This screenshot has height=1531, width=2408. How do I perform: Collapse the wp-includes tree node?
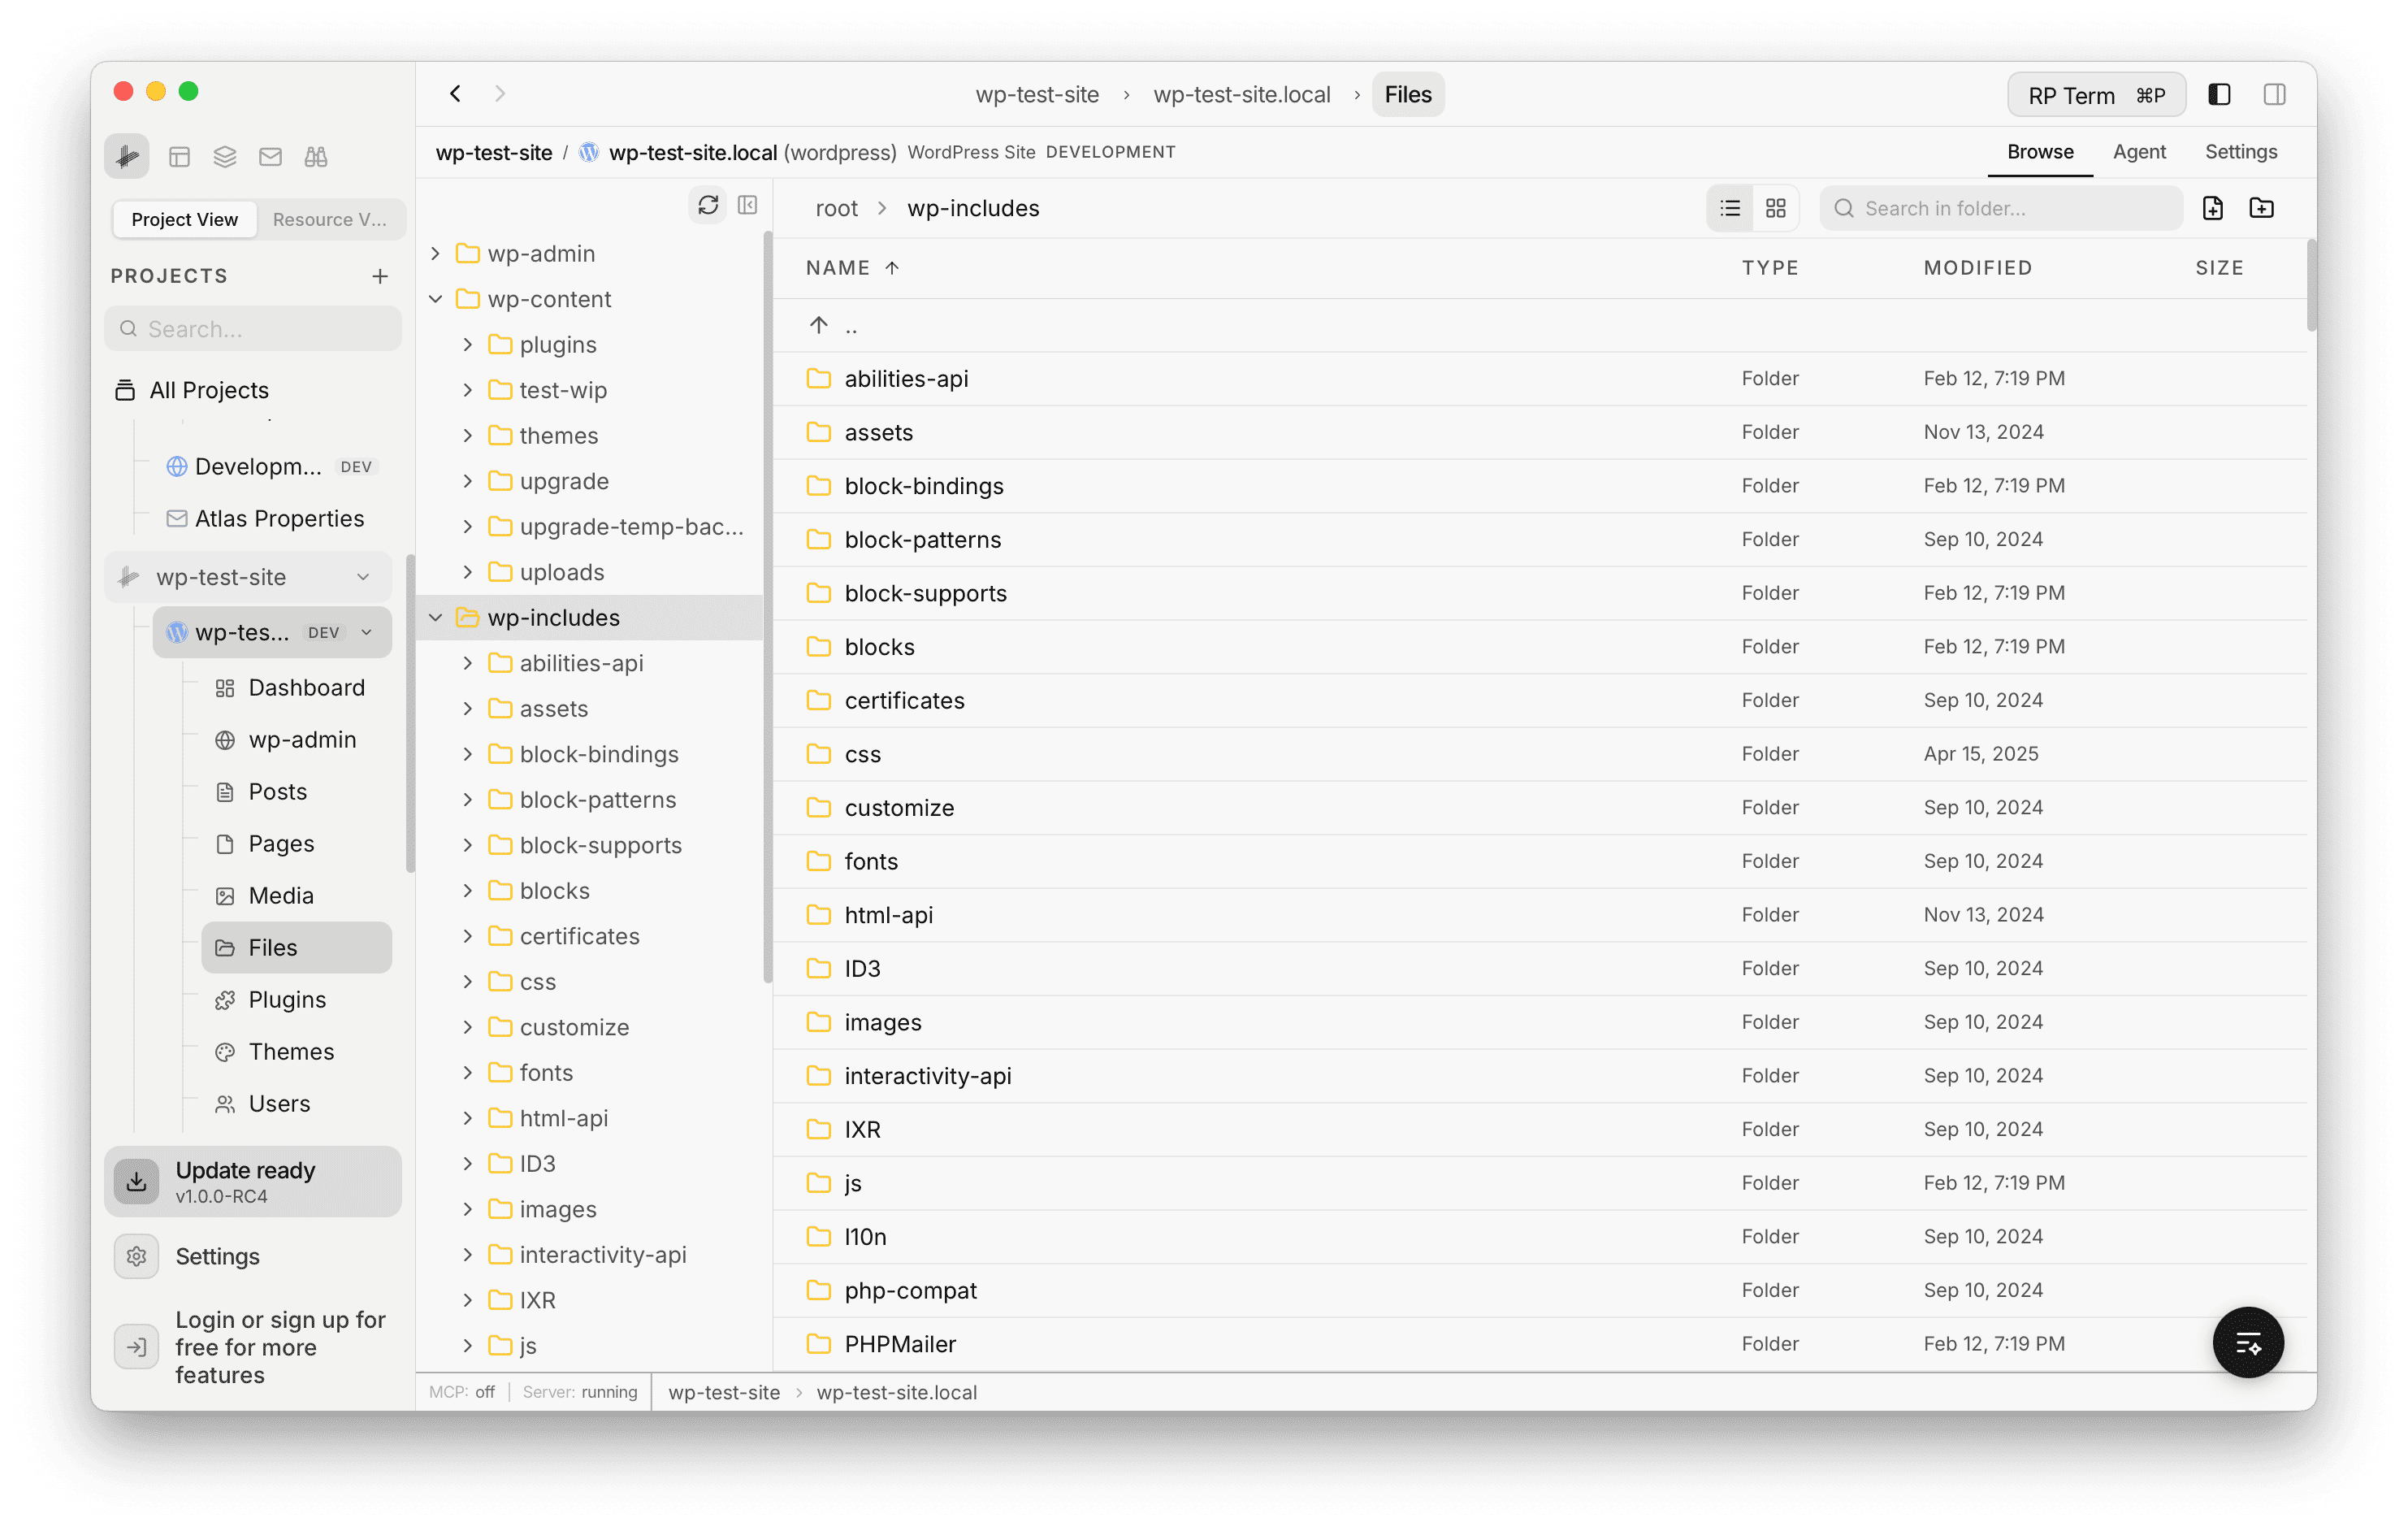pyautogui.click(x=436, y=617)
